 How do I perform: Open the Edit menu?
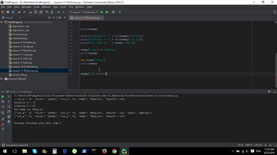10,7
